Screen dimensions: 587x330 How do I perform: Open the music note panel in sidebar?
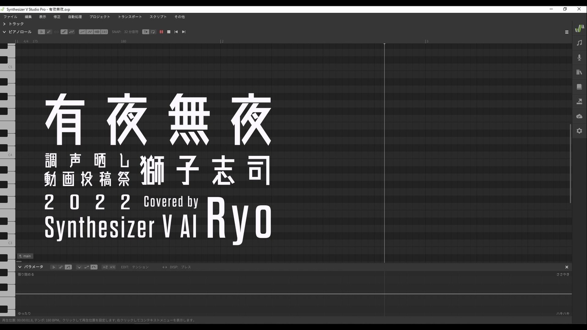tap(579, 43)
